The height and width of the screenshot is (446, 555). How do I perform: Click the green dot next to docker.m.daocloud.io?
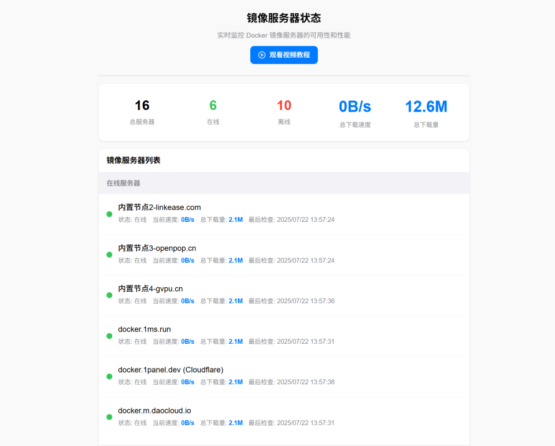[109, 417]
